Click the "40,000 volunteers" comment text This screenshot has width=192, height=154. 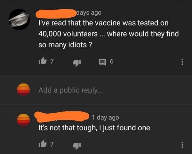click(68, 34)
